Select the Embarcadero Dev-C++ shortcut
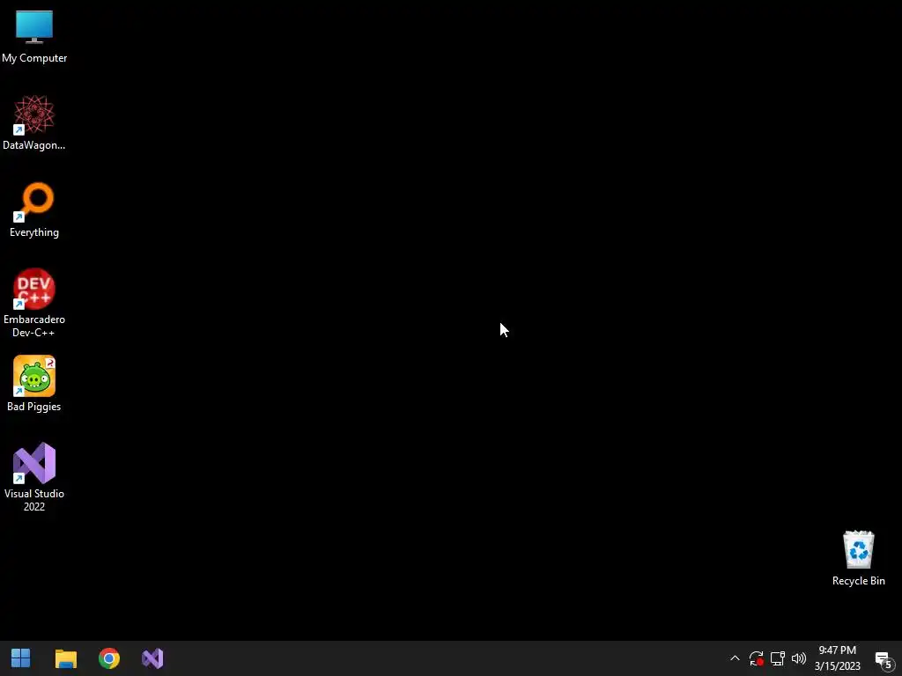Viewport: 902px width, 676px height. click(34, 303)
